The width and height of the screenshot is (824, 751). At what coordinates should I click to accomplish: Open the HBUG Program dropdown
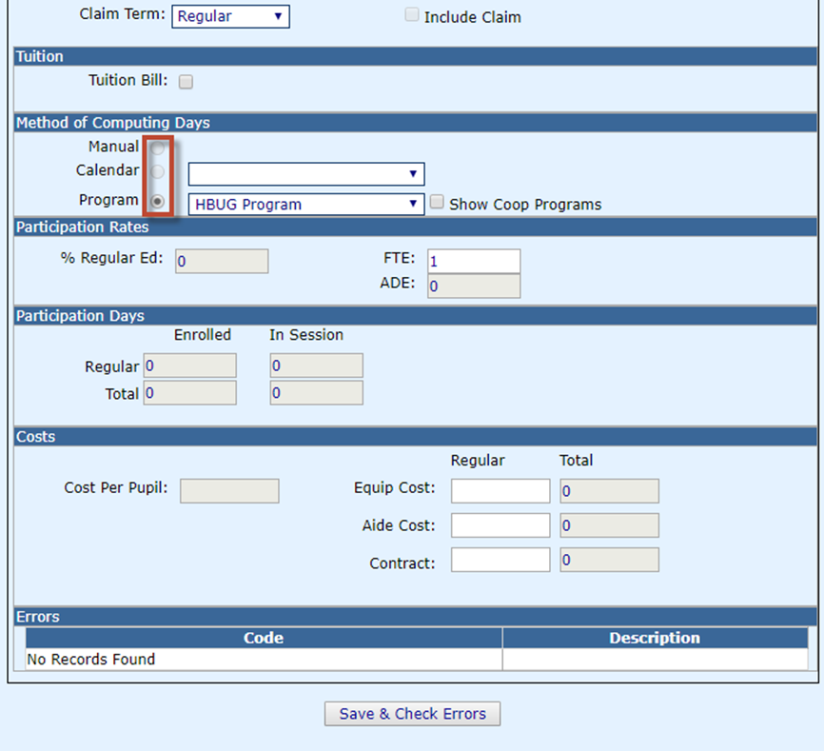305,204
